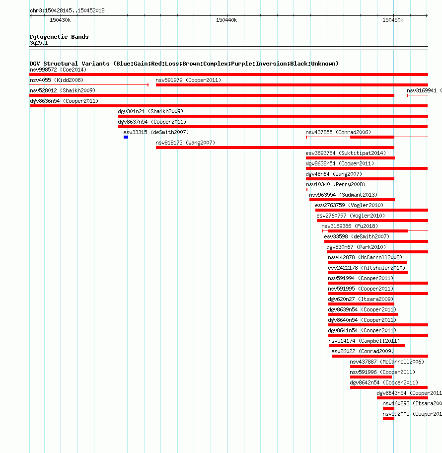Click nsv591995 (Cooper2011) label
442x453 pixels.
click(361, 288)
